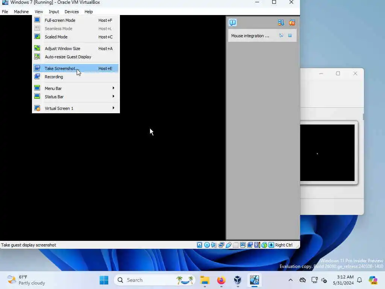Click the Recording icon in the menu
This screenshot has width=385, height=289.
pos(37,76)
